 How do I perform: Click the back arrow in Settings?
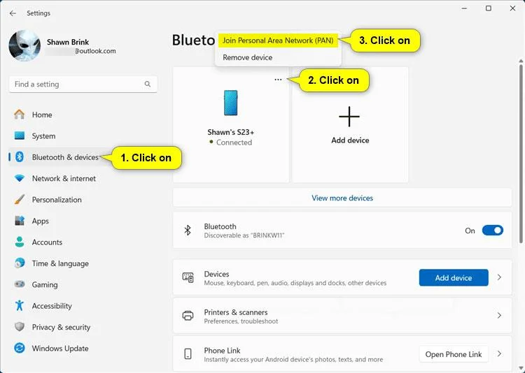pos(13,13)
